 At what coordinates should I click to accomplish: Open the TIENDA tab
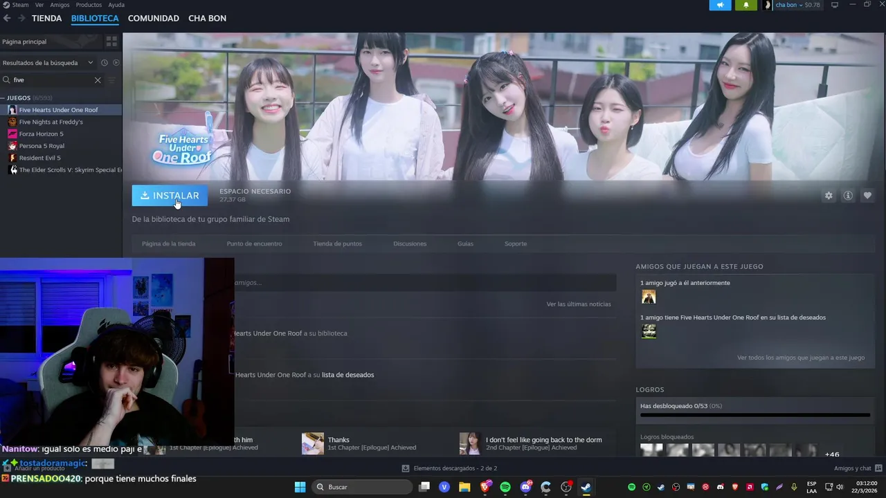[x=46, y=18]
